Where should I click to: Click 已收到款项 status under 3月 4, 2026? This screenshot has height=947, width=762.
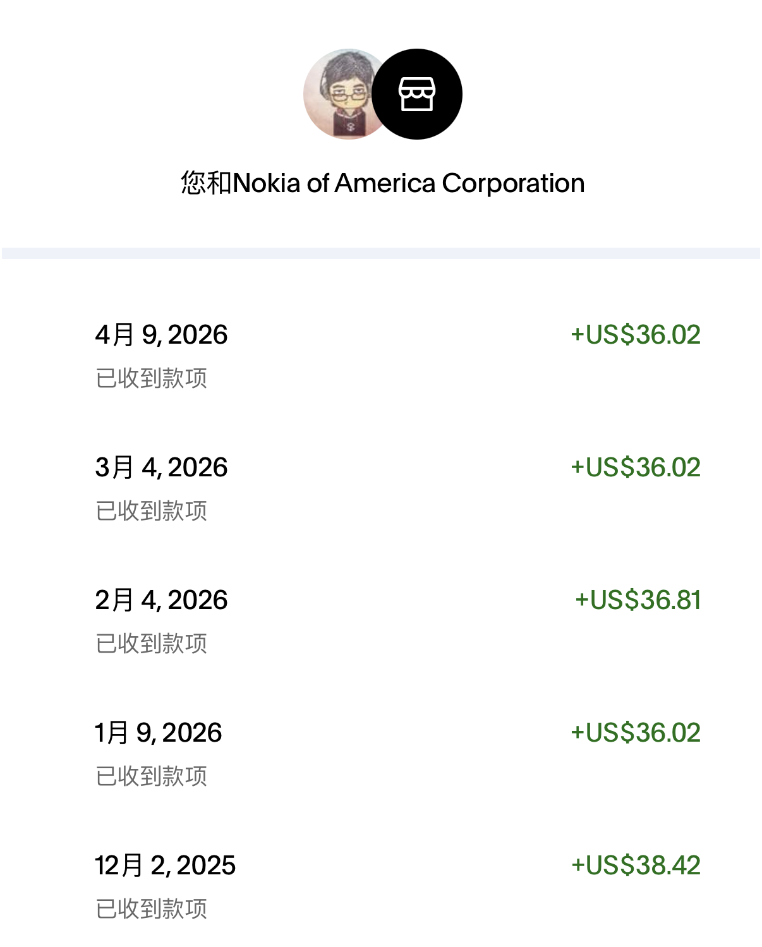(x=152, y=511)
